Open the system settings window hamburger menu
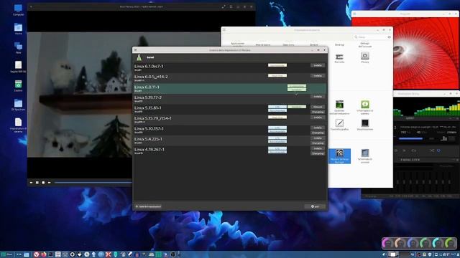Image resolution: width=460 pixels, height=258 pixels. (224, 30)
